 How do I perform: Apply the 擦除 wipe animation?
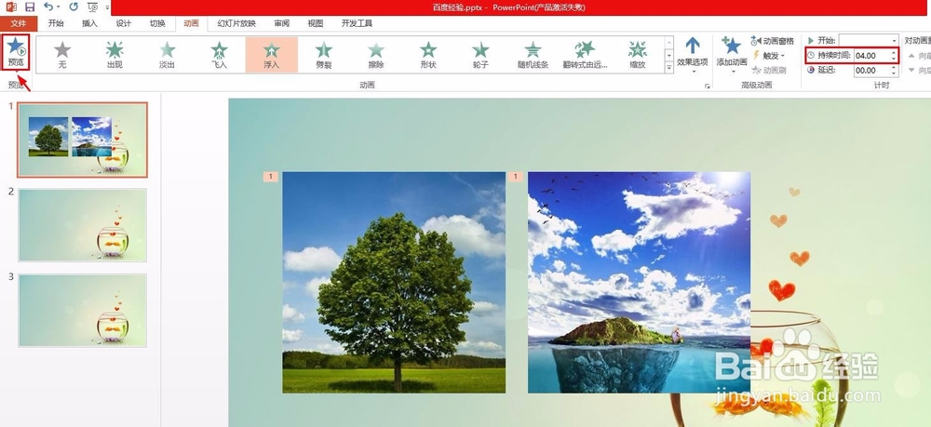(x=376, y=55)
